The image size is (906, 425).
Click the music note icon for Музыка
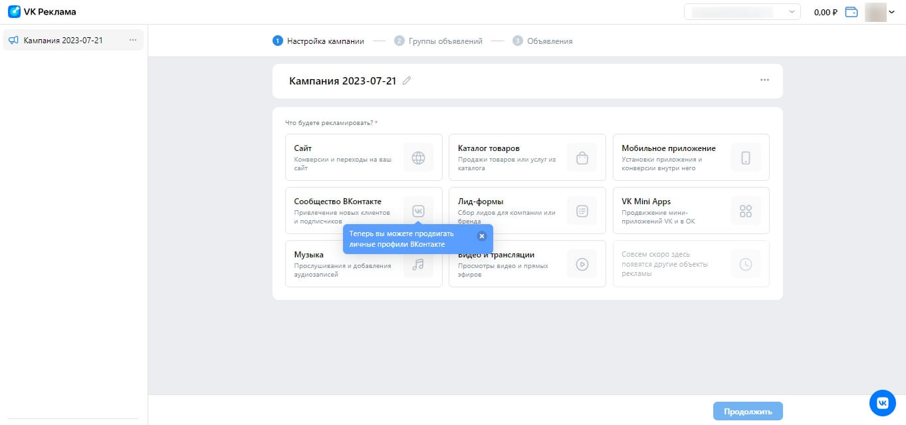point(418,264)
